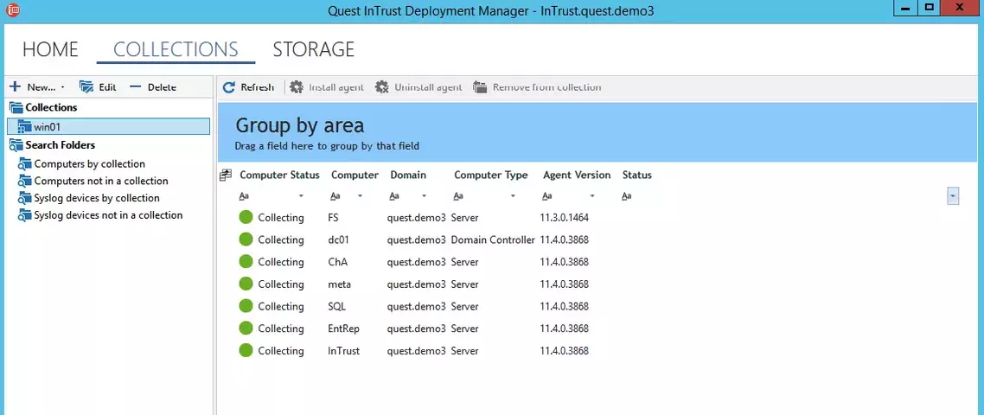Sort by the Status column header
The image size is (984, 415).
click(637, 176)
